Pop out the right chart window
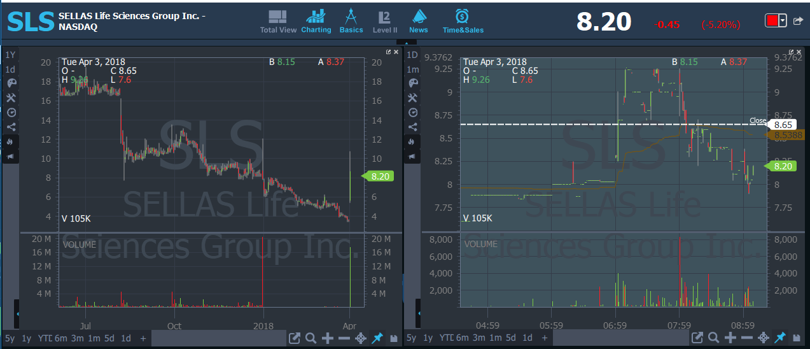The height and width of the screenshot is (349, 810). 790,52
